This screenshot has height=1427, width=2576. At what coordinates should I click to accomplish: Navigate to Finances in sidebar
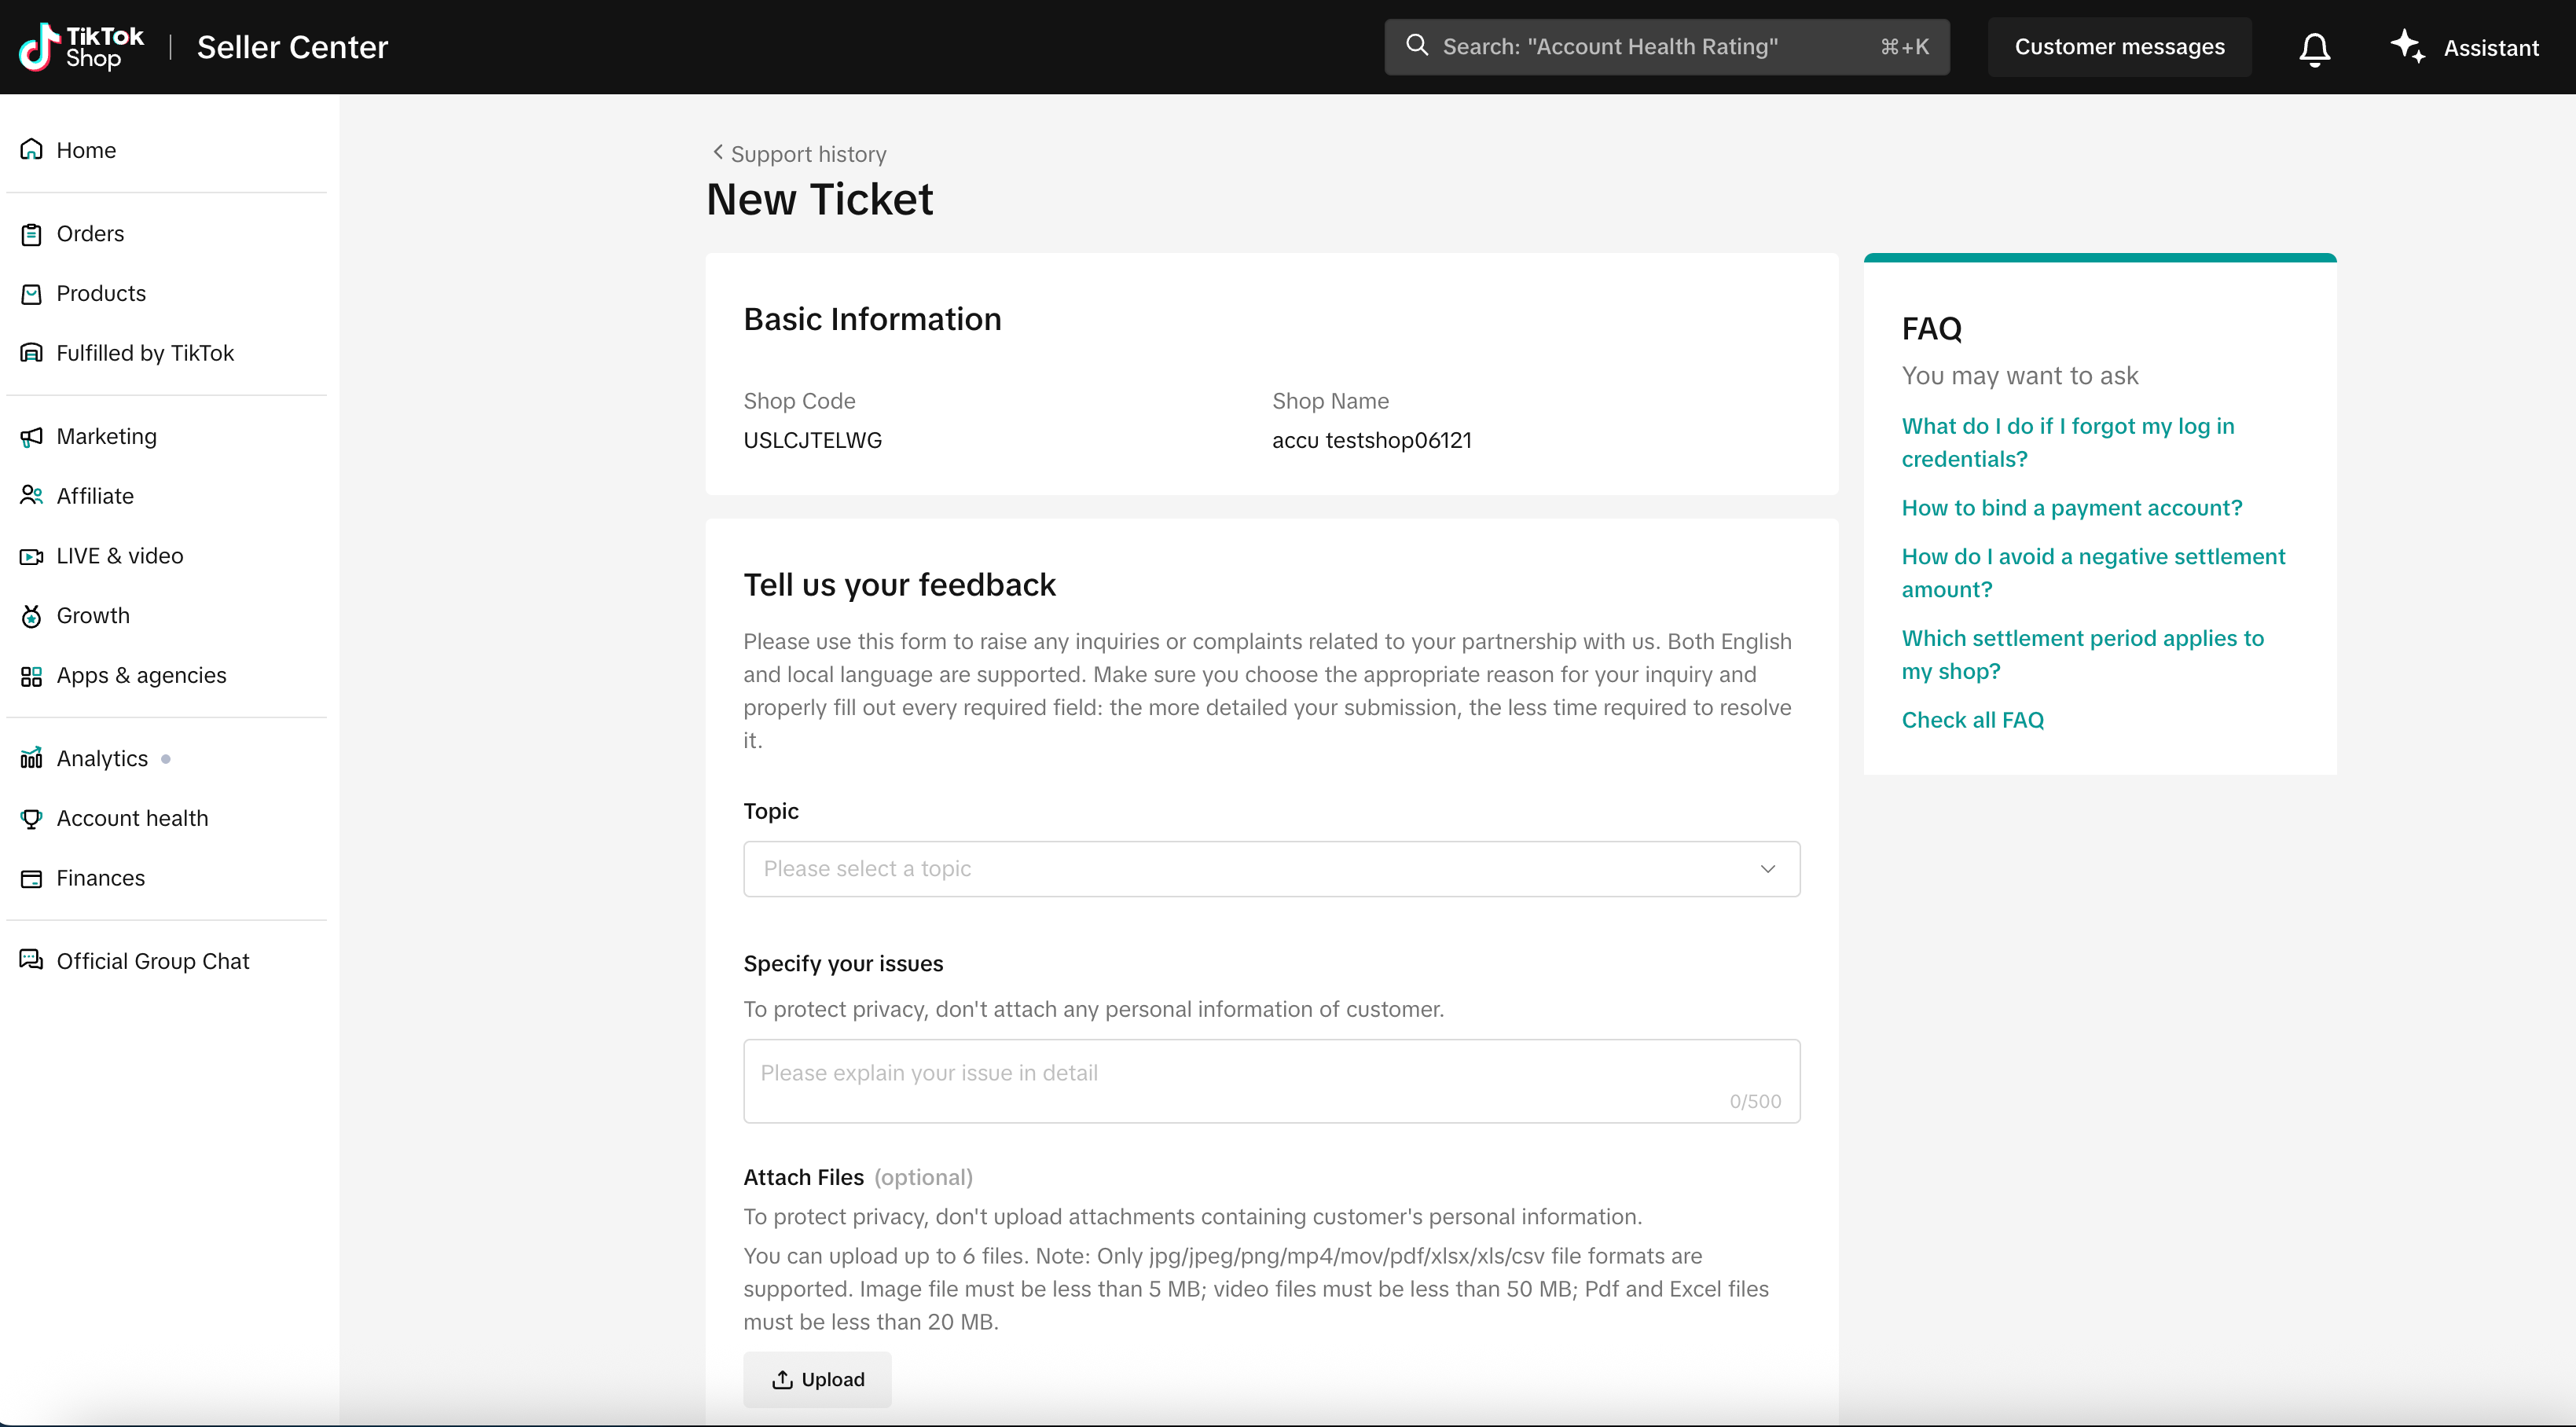100,878
